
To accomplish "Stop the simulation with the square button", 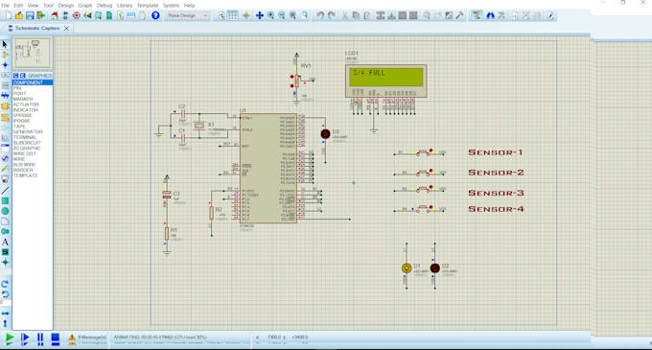I will click(x=56, y=338).
